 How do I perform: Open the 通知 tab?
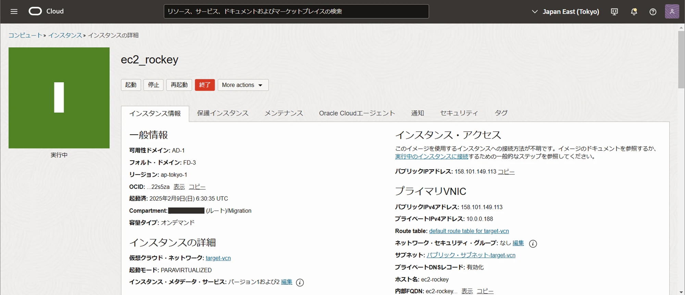(x=418, y=113)
